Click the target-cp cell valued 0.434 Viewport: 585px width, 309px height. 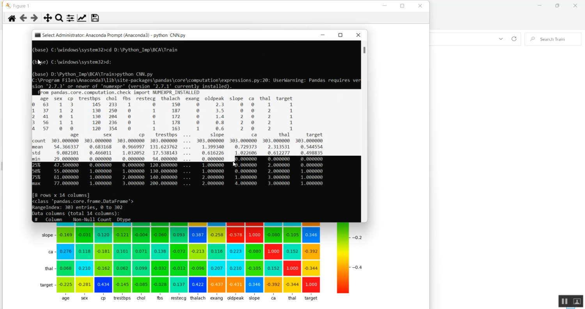(x=103, y=285)
